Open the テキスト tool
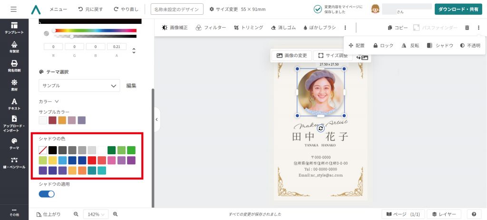 click(x=14, y=103)
